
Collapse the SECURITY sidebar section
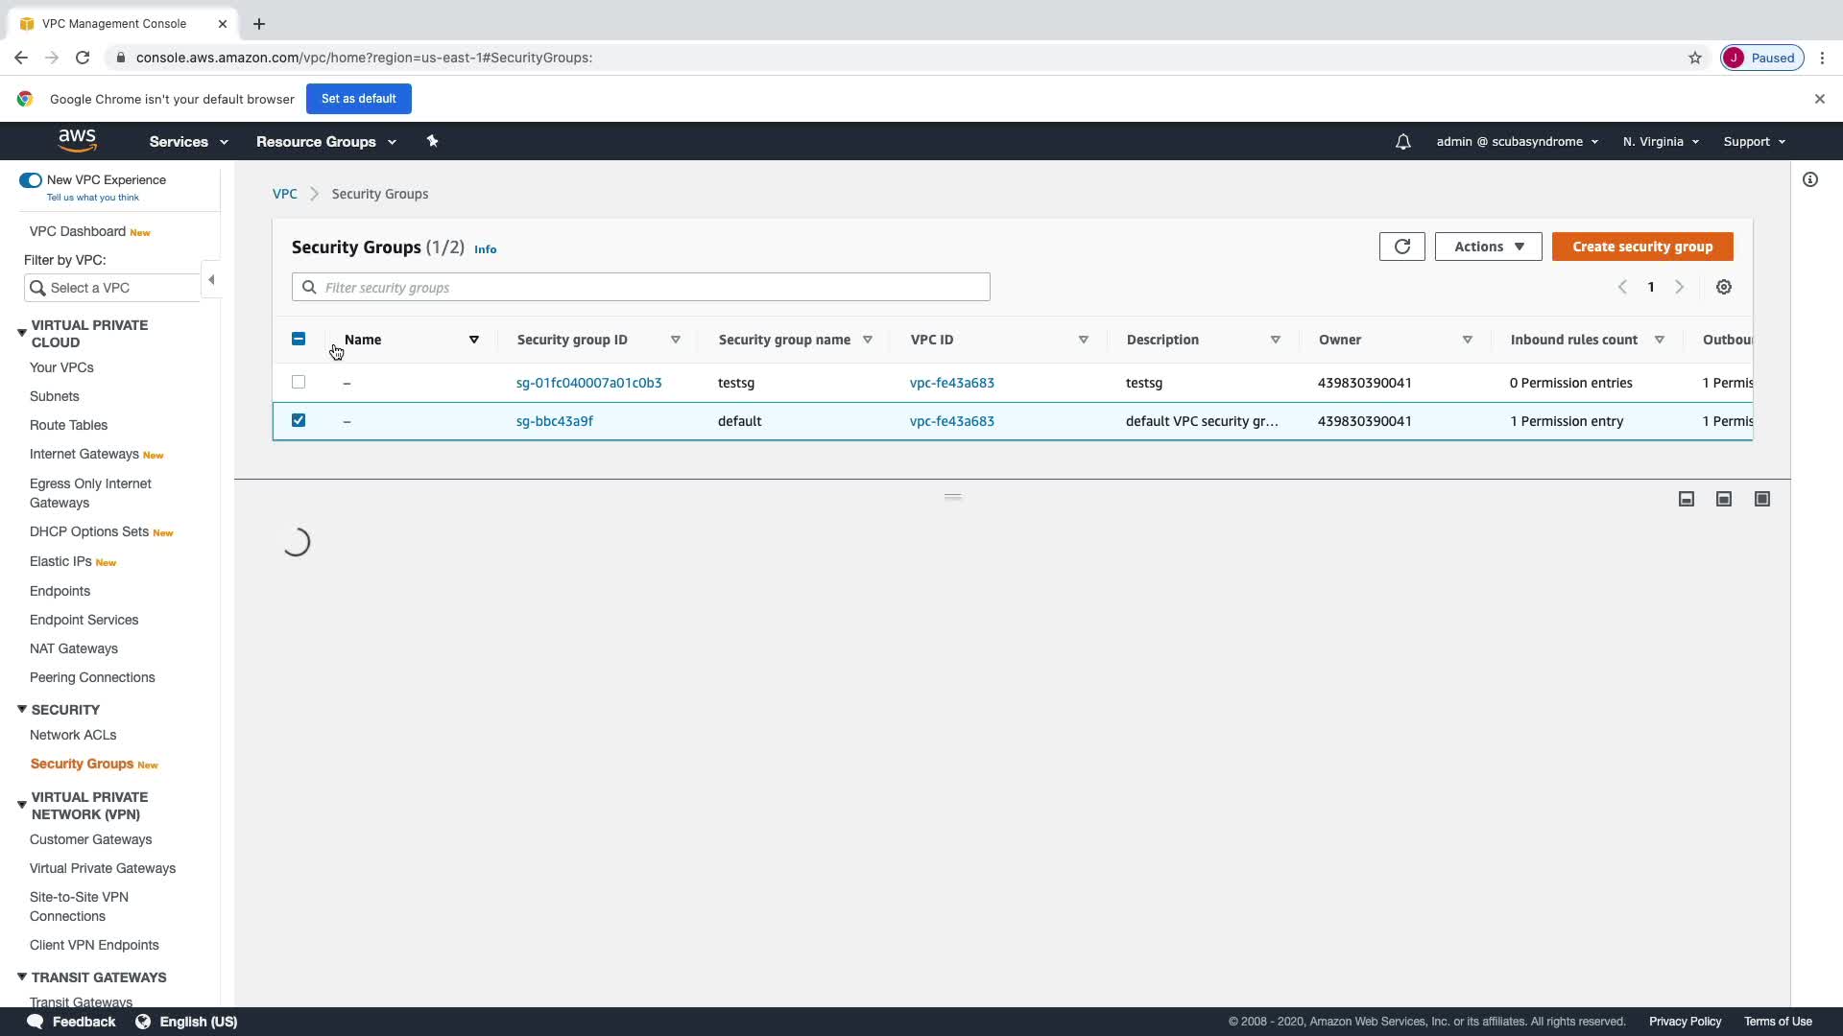coord(22,709)
